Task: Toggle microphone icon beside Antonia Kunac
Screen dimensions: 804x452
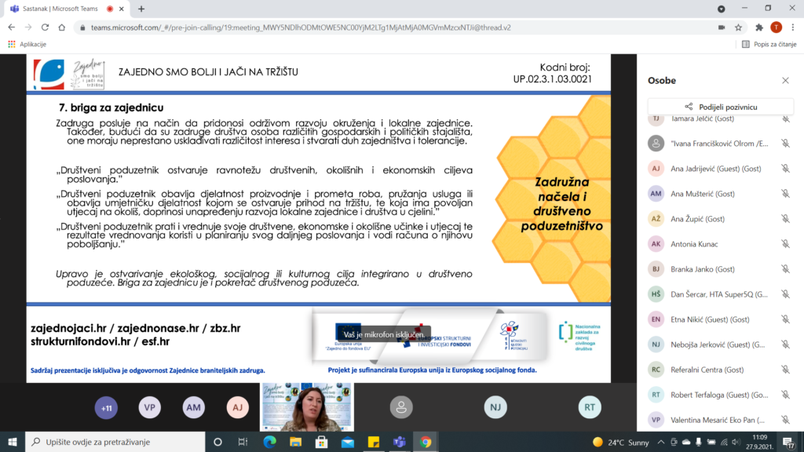Action: pyautogui.click(x=784, y=244)
